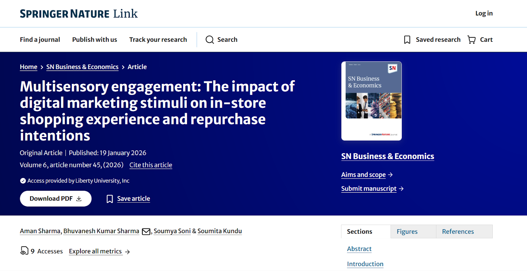This screenshot has height=271, width=527.
Task: Click the search magnifying glass icon
Action: (210, 40)
